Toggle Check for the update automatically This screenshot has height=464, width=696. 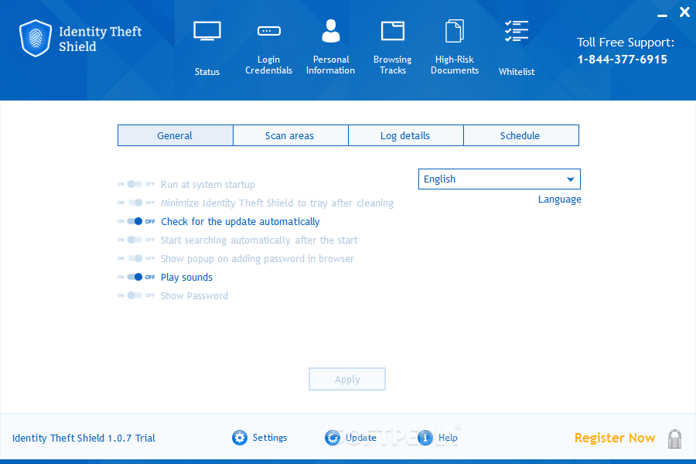pos(135,222)
